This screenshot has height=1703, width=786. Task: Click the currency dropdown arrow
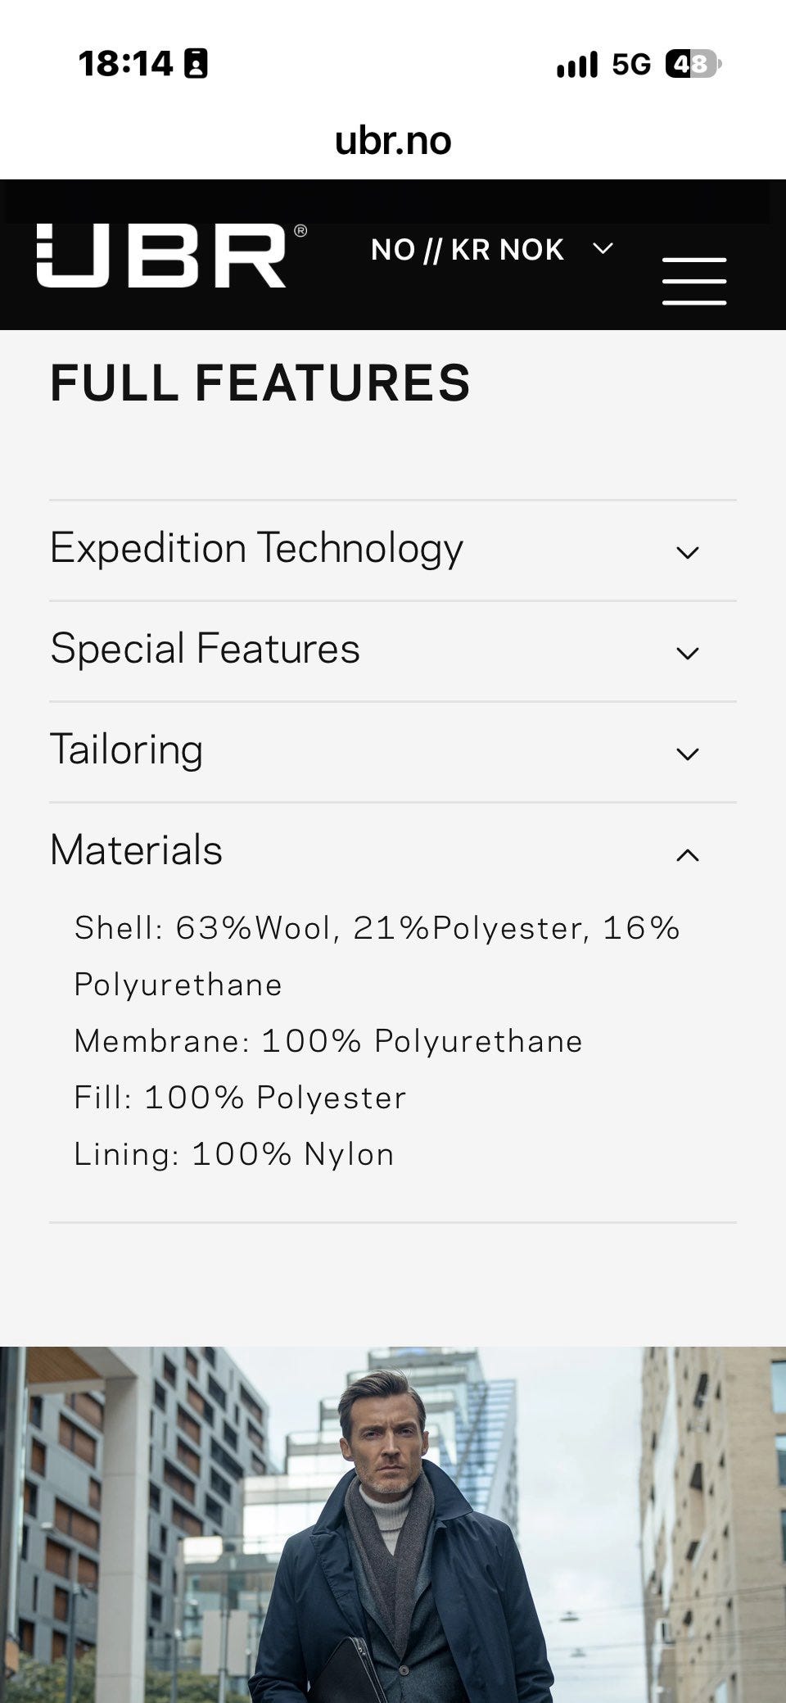point(603,248)
